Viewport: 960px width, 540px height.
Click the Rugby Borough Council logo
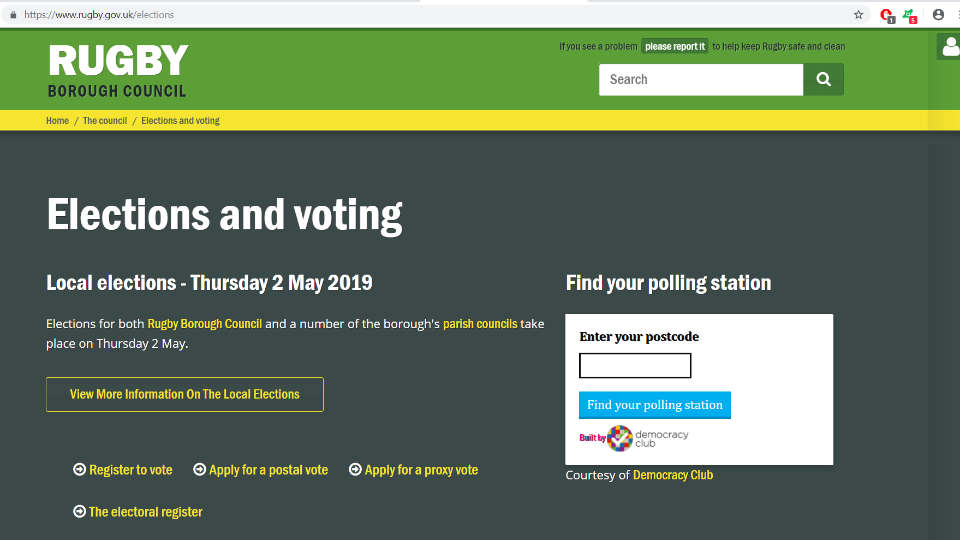pos(118,71)
